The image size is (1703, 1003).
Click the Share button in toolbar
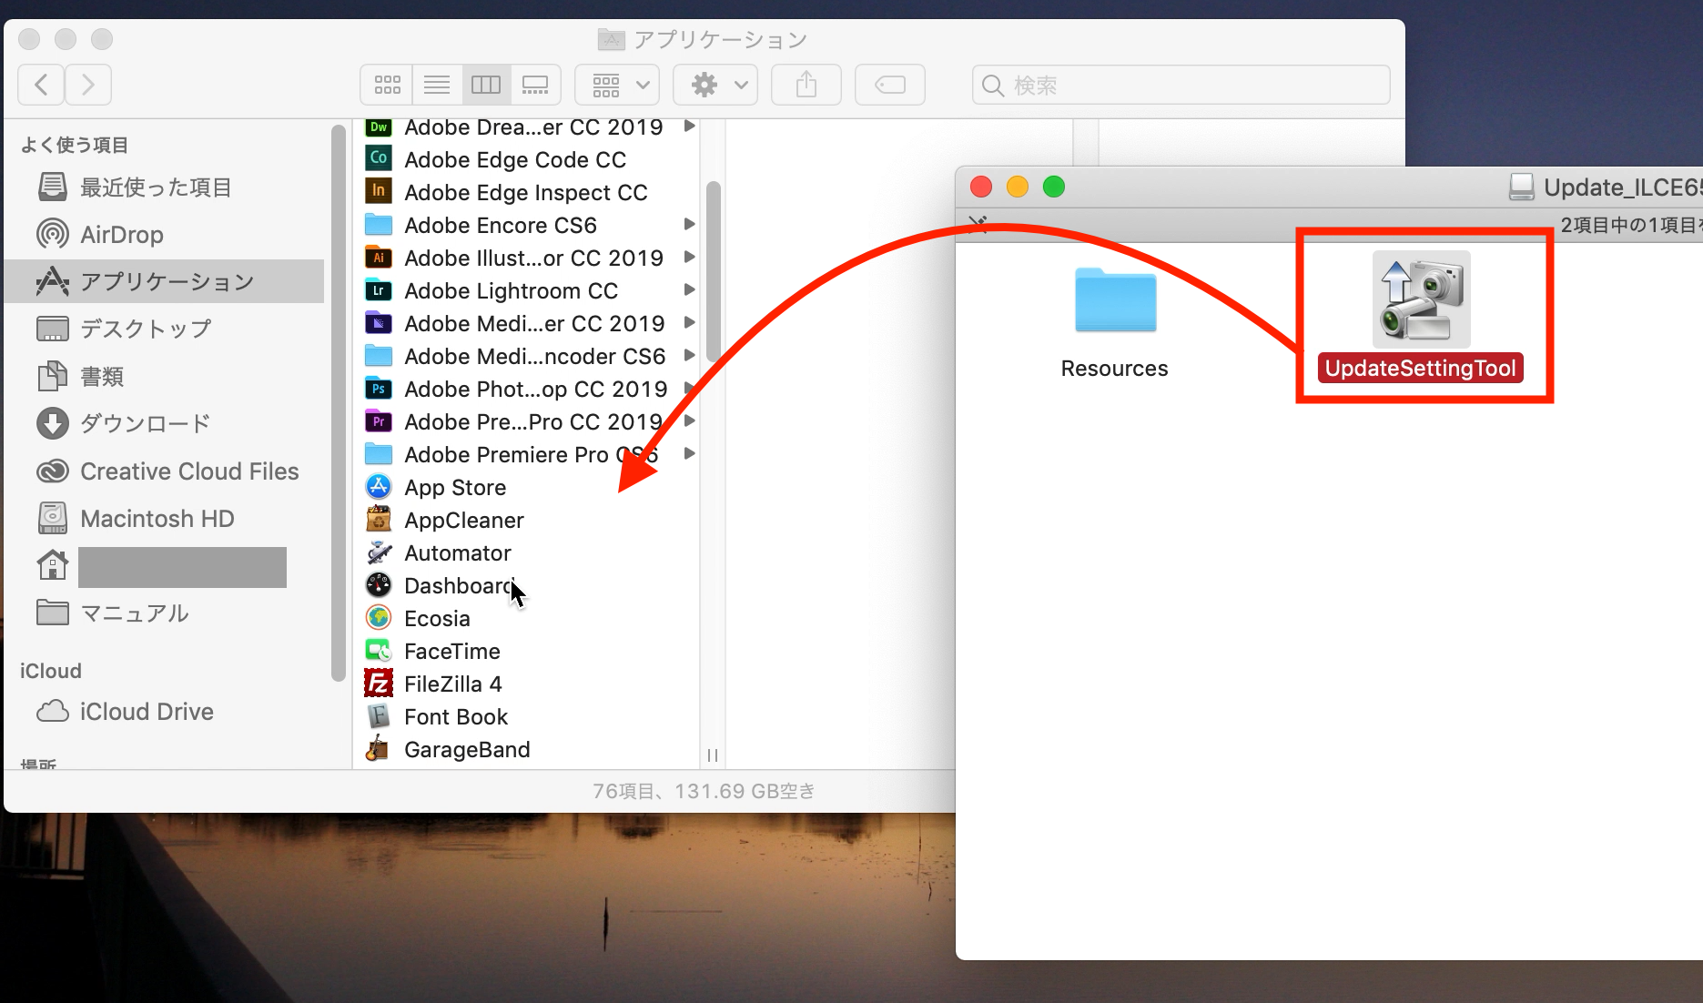(x=806, y=85)
